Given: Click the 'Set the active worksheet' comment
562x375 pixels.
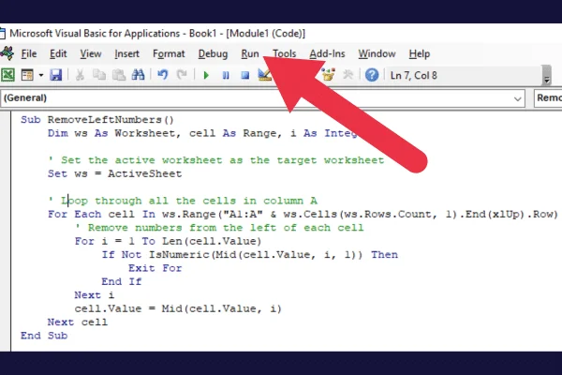Looking at the screenshot, I should (x=215, y=160).
